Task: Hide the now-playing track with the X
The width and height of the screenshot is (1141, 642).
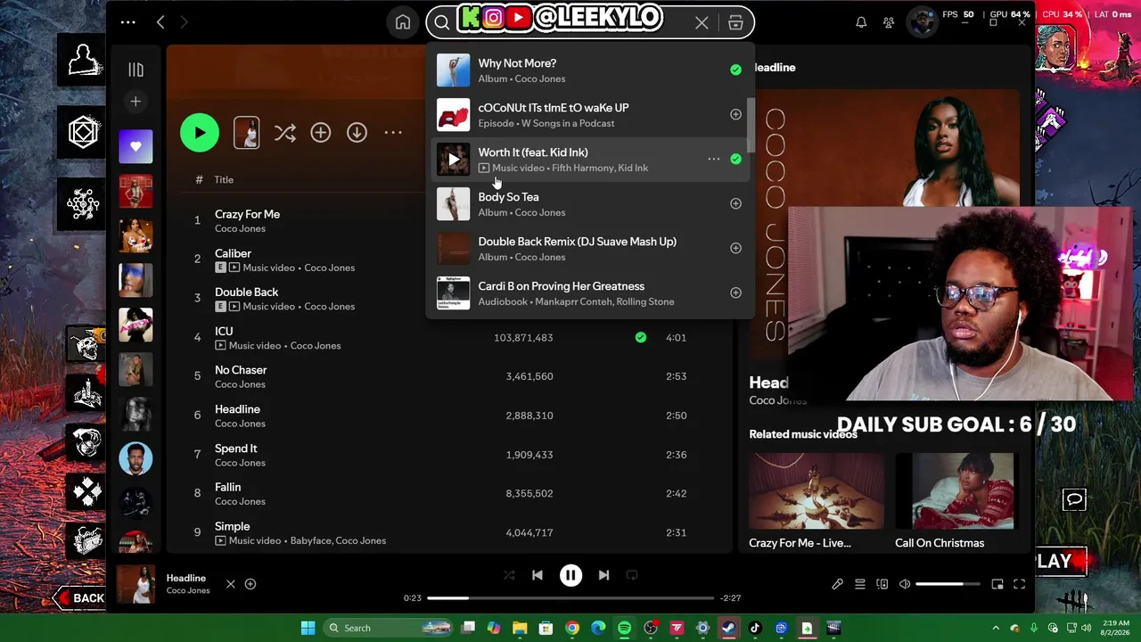Action: coord(230,584)
